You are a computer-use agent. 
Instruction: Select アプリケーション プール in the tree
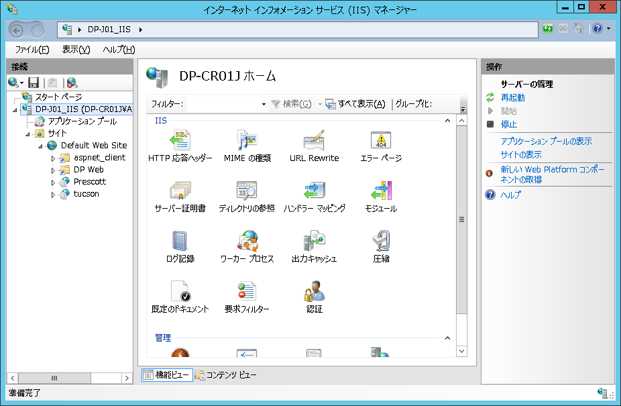tap(82, 121)
